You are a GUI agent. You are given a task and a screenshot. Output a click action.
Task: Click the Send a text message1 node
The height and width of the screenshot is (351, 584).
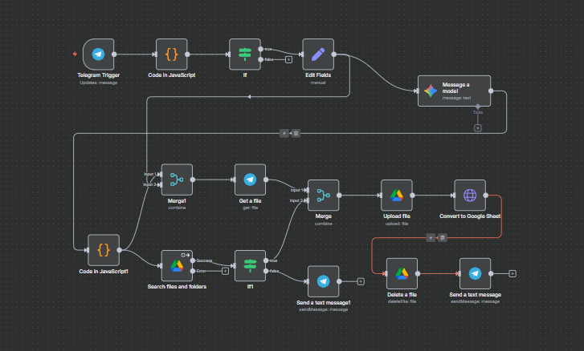pos(323,281)
